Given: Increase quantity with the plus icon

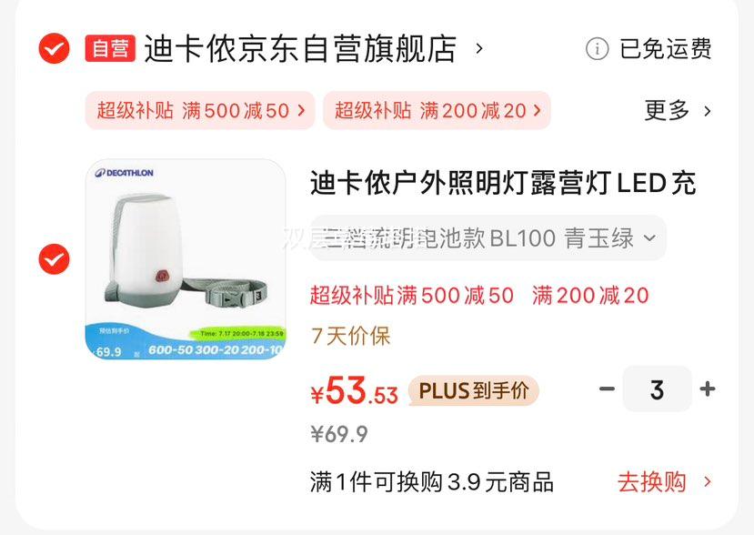Looking at the screenshot, I should [x=708, y=389].
